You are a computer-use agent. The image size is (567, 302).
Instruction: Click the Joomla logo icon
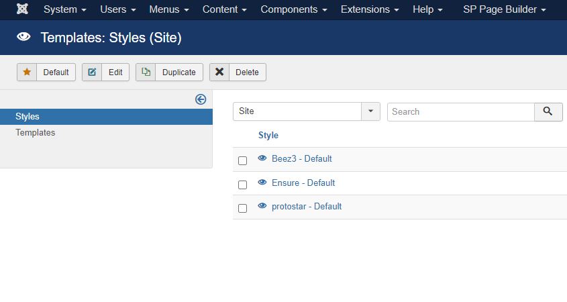pyautogui.click(x=23, y=9)
